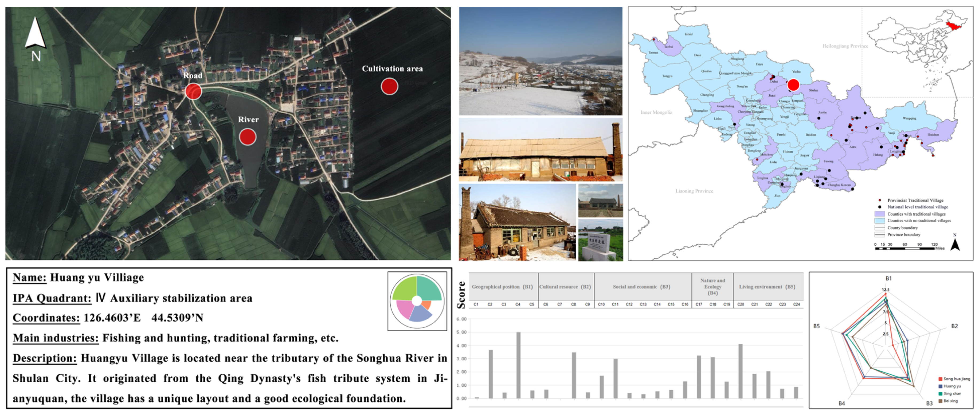The image size is (979, 417).
Task: Click Provincial Traditional Village legend dot
Action: click(x=879, y=200)
